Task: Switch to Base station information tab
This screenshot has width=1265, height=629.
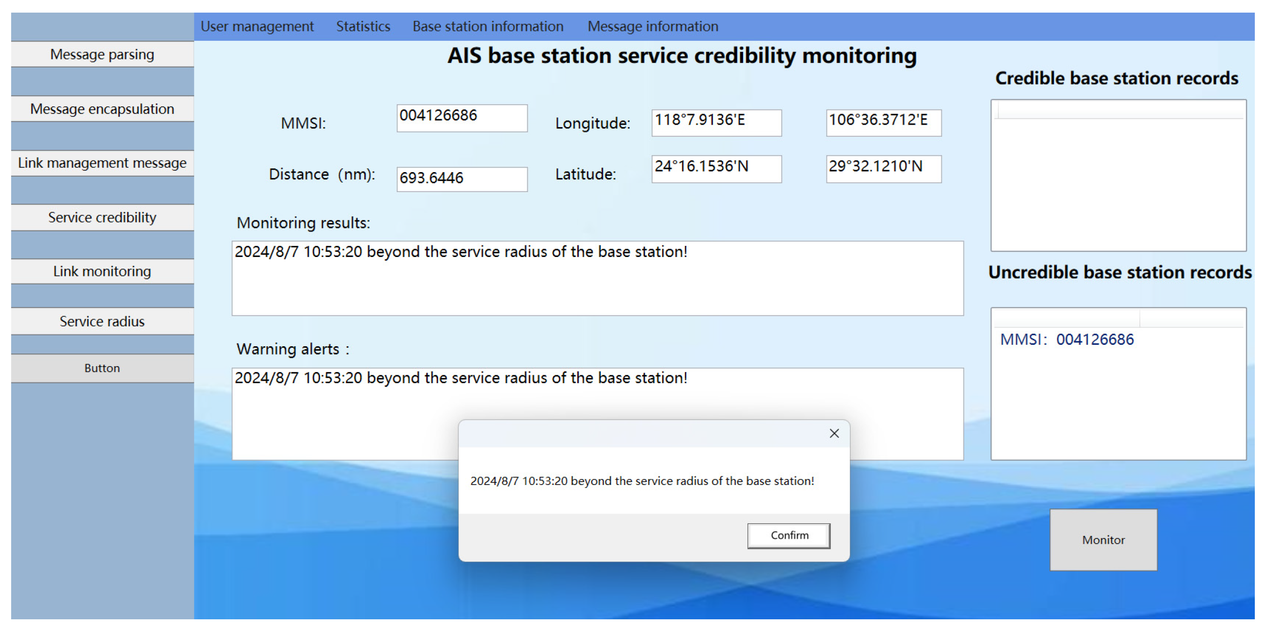Action: tap(487, 26)
